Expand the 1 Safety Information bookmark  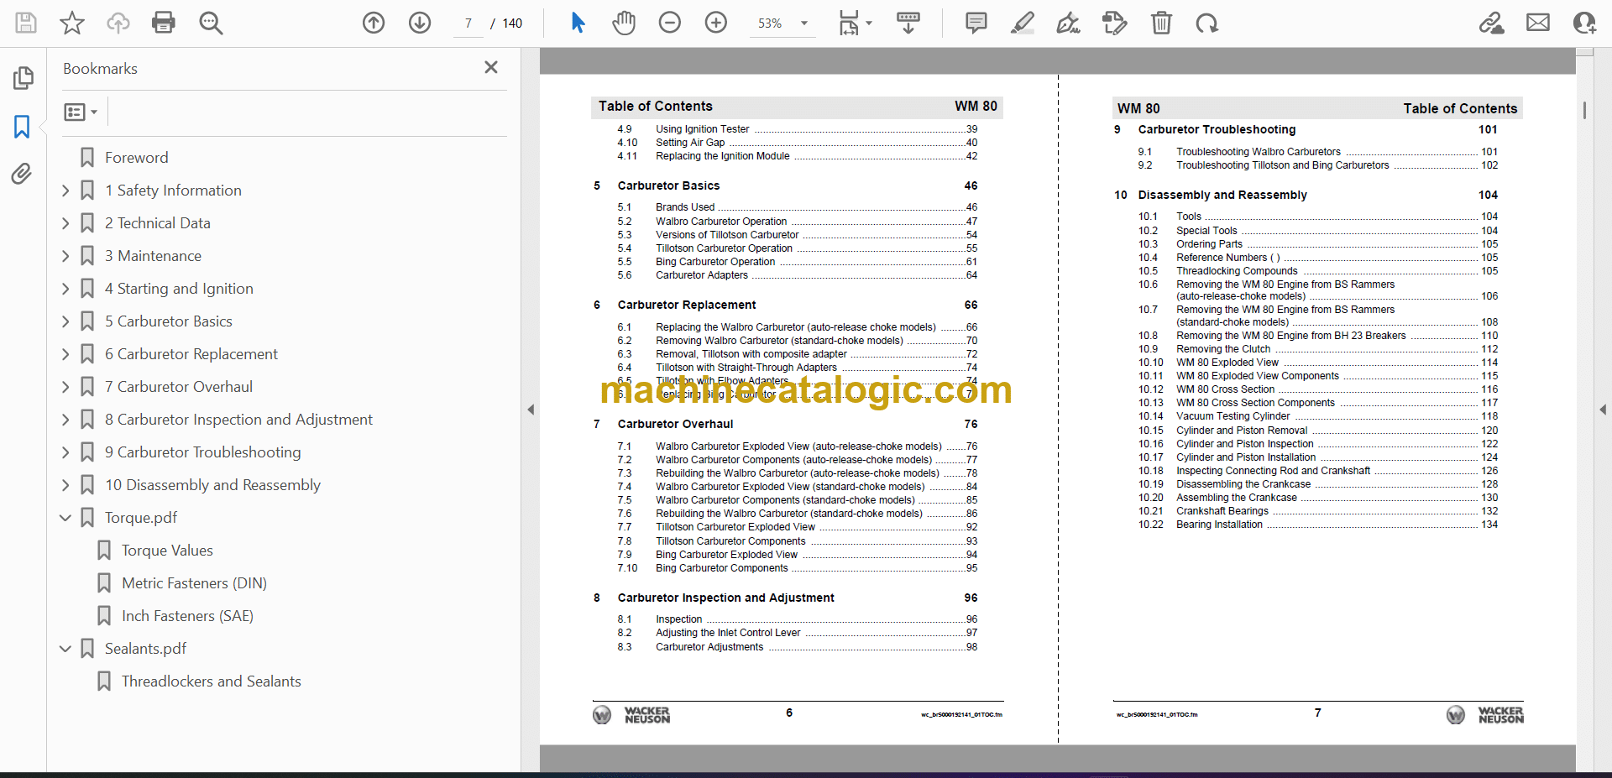(65, 191)
